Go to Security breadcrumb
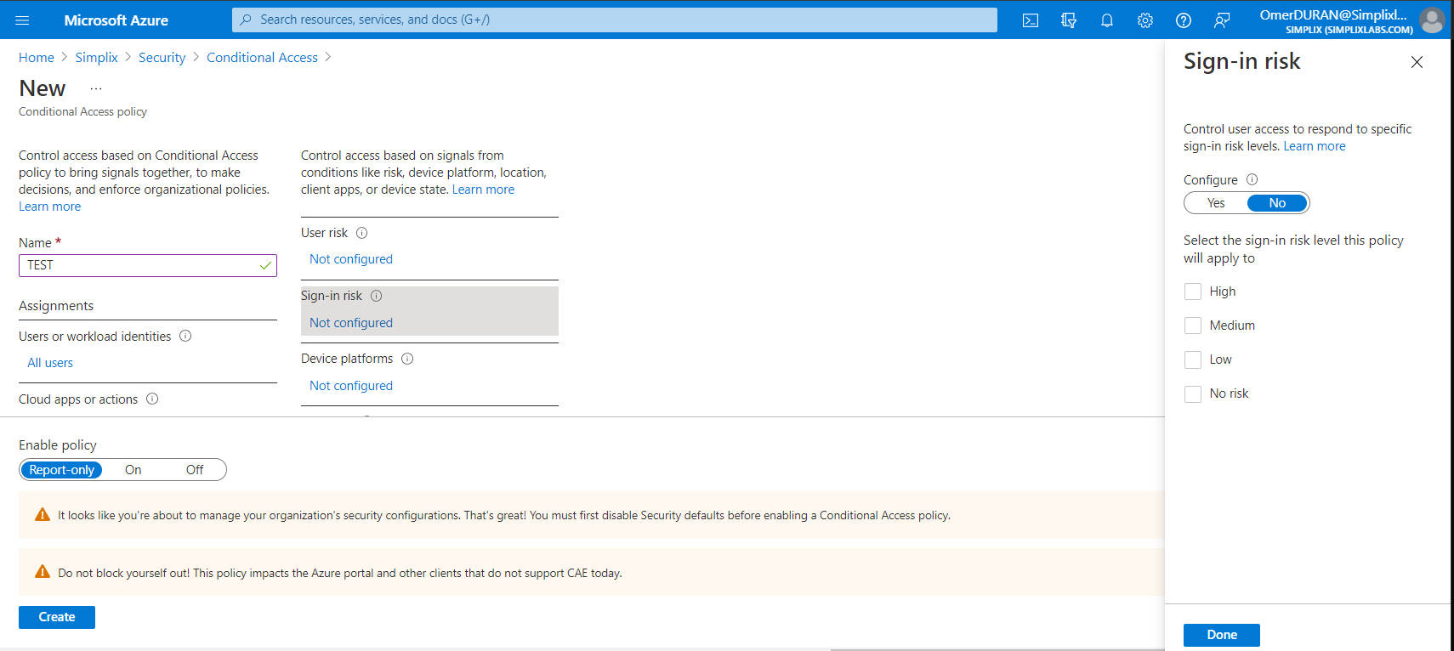The height and width of the screenshot is (651, 1454). click(x=162, y=57)
